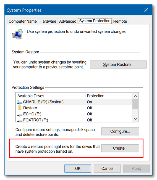The image size is (157, 180).
Task: Click the drive list scrollbar thumb
Action: point(135,104)
